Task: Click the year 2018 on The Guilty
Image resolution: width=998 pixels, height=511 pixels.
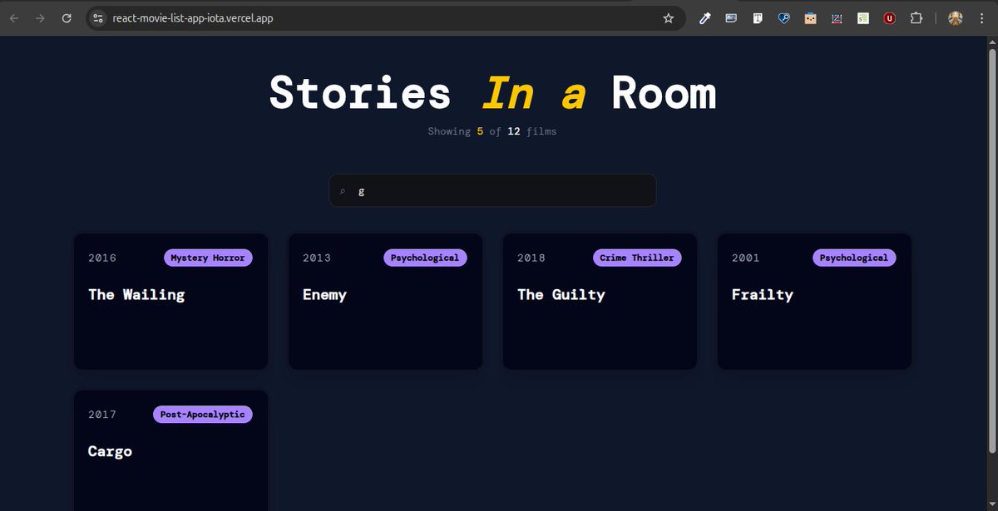Action: point(531,258)
